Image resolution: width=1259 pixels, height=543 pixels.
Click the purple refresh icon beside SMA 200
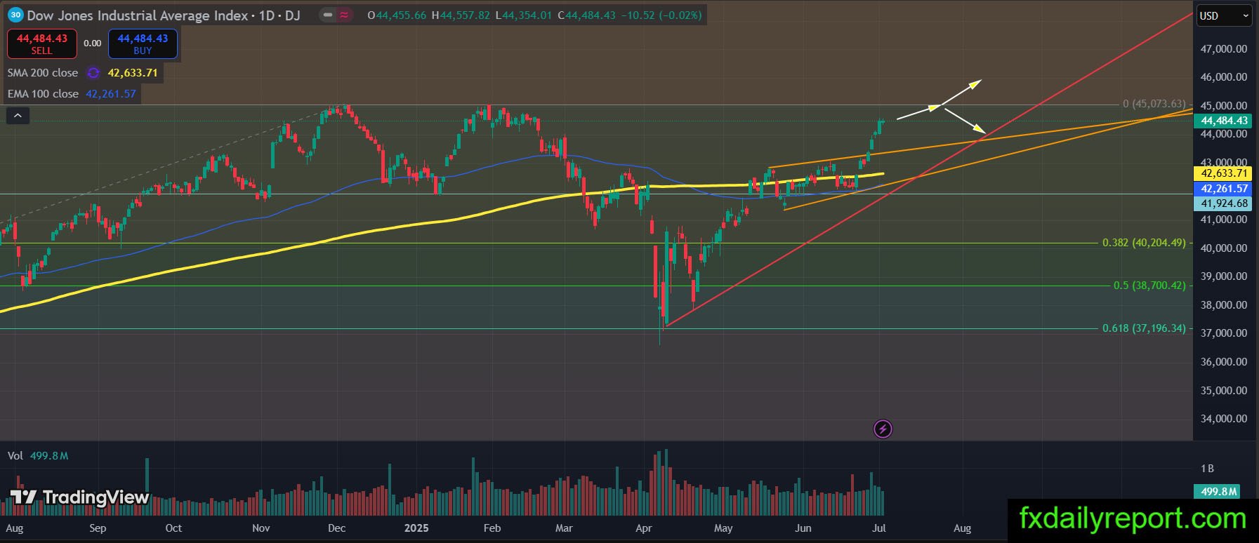point(93,73)
